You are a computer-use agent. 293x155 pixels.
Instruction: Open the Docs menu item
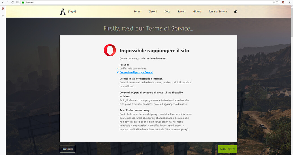(167, 11)
